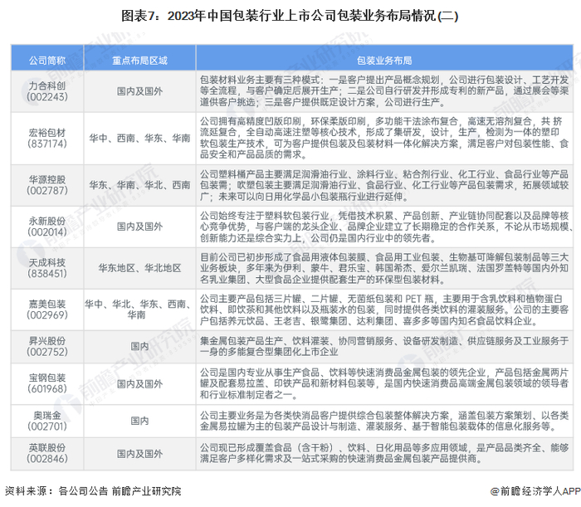Click 奥瑞金 packaging business description
This screenshot has width=581, height=507.
coord(384,421)
